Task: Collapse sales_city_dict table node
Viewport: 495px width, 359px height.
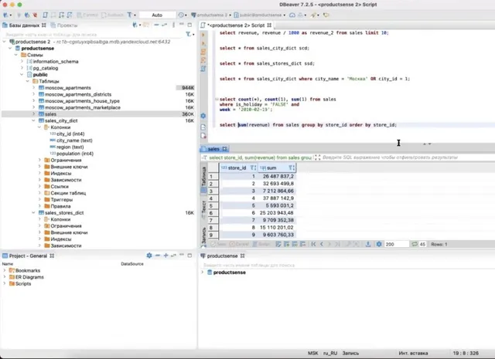Action: click(34, 120)
